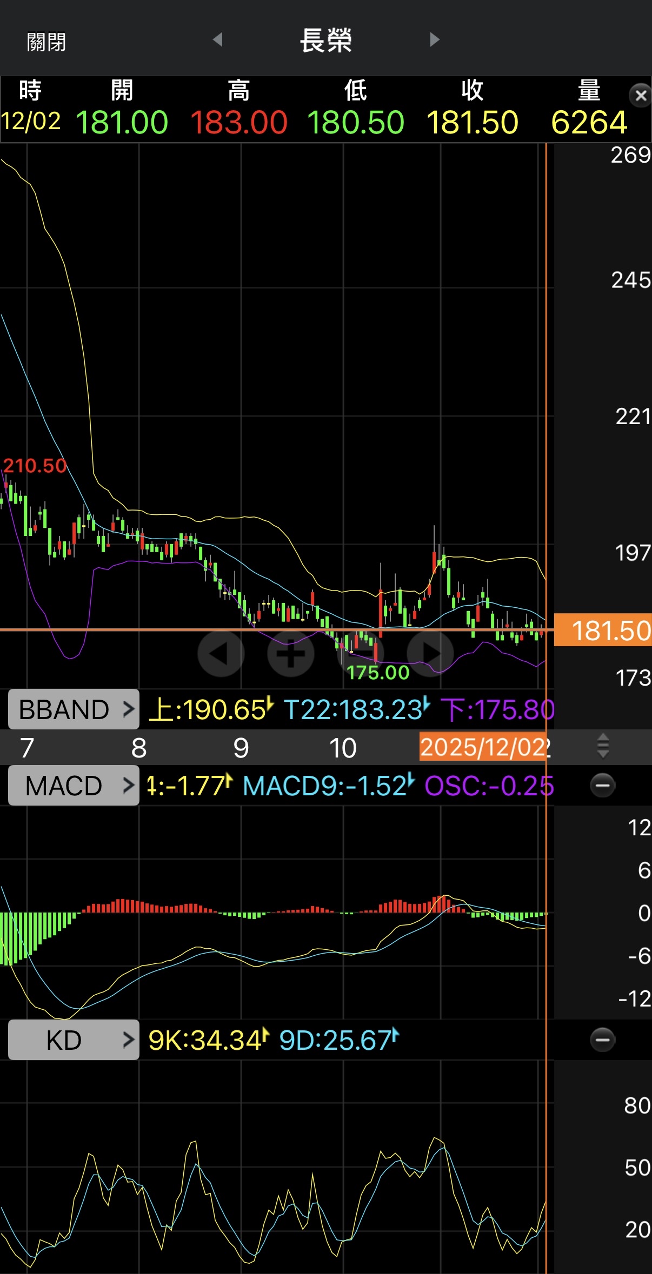Collapse the KD panel with the minus
This screenshot has width=652, height=1274.
(x=602, y=1040)
